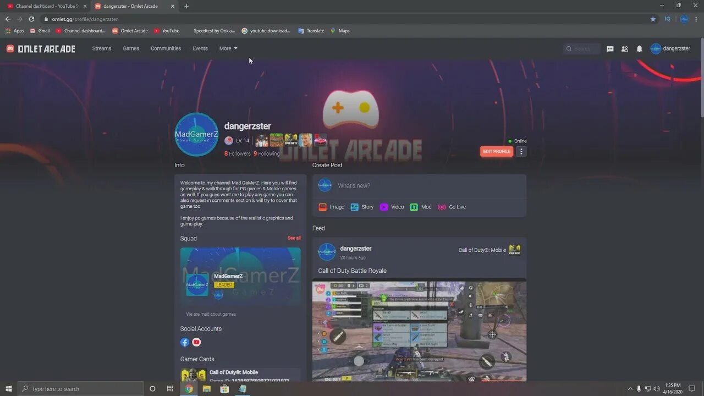
Task: Open Task View on the taskbar
Action: pyautogui.click(x=170, y=388)
